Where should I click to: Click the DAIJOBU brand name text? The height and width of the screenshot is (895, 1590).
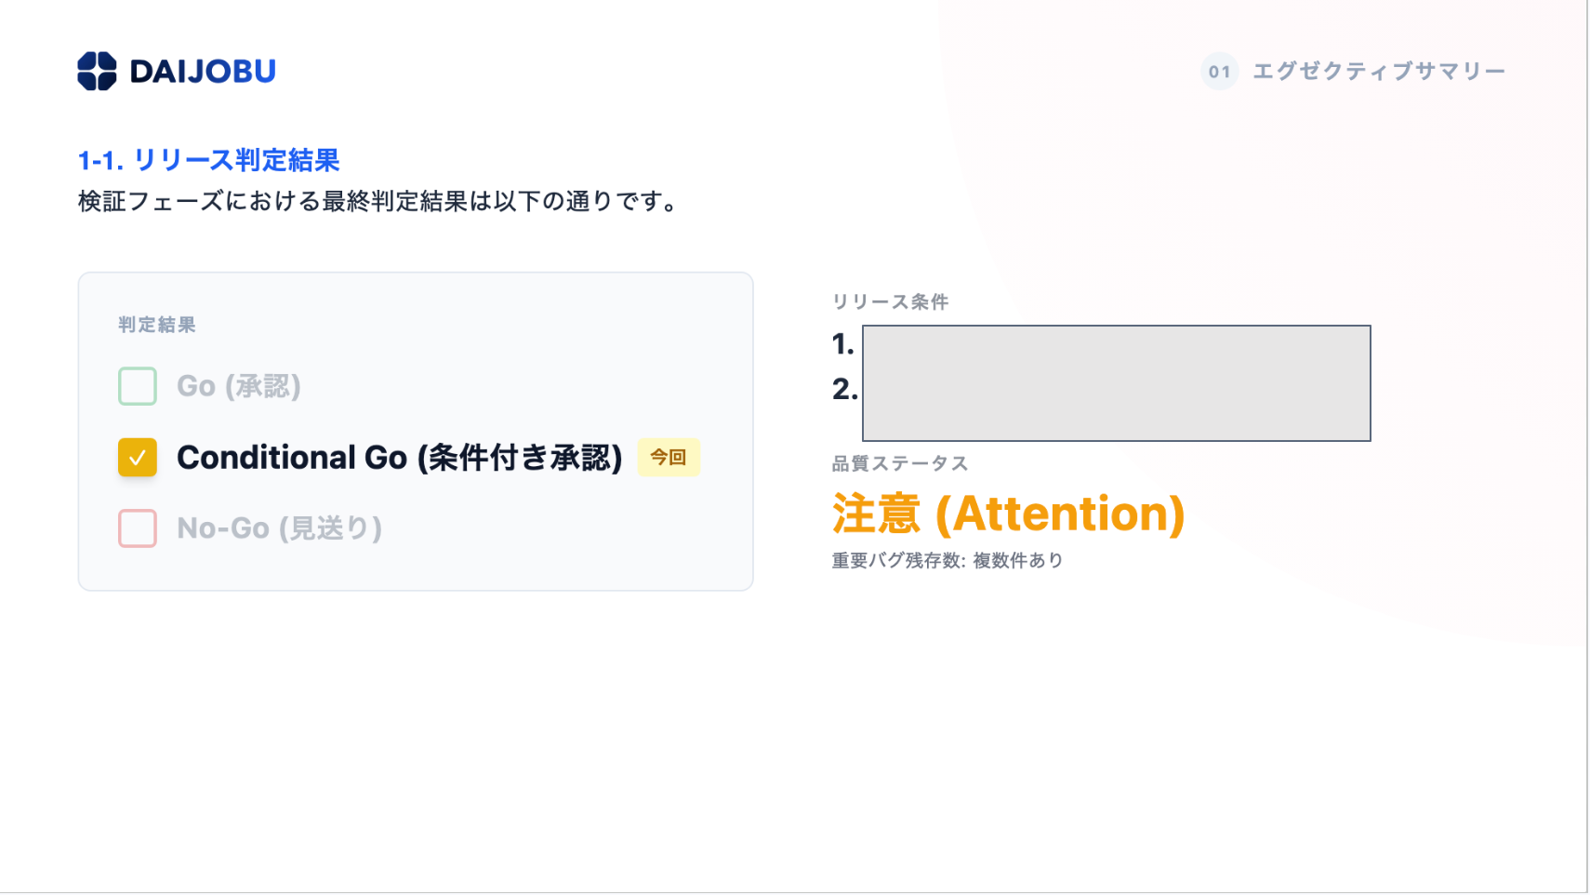[203, 72]
